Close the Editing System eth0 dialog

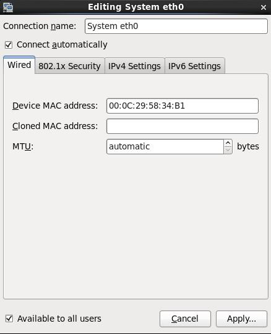click(x=264, y=7)
